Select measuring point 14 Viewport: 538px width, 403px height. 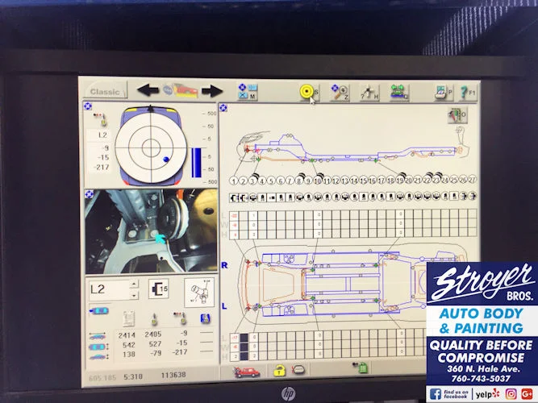click(354, 181)
